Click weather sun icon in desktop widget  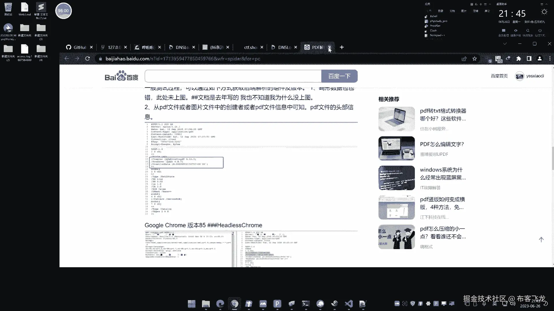(x=544, y=12)
